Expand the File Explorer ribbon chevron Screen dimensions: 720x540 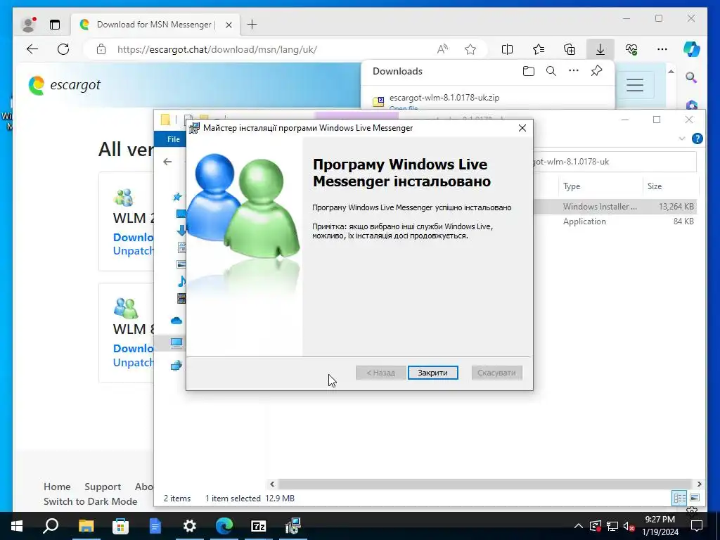pyautogui.click(x=682, y=139)
